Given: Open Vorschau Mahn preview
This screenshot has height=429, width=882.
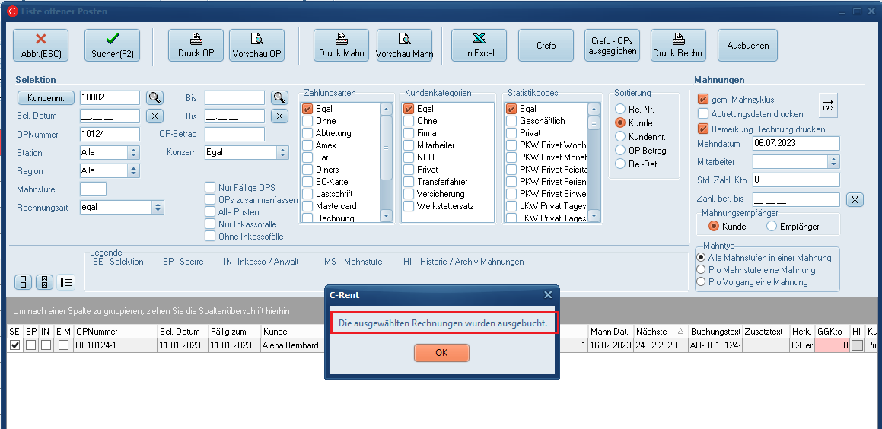Looking at the screenshot, I should click(x=404, y=46).
